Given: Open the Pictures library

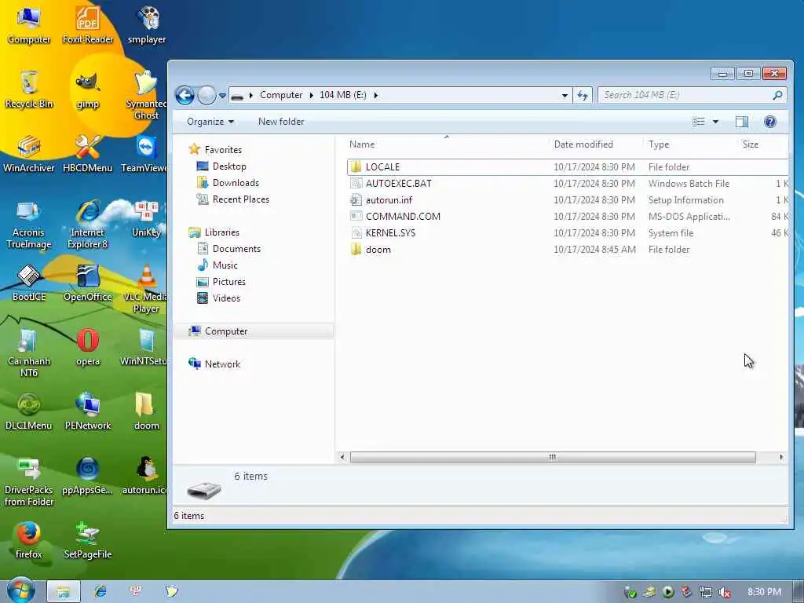Looking at the screenshot, I should [228, 282].
